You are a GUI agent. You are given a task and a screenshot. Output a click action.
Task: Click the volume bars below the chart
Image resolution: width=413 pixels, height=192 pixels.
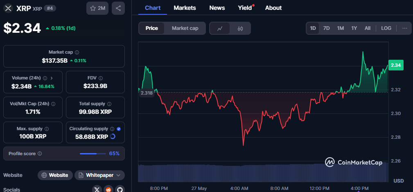[x=263, y=173]
